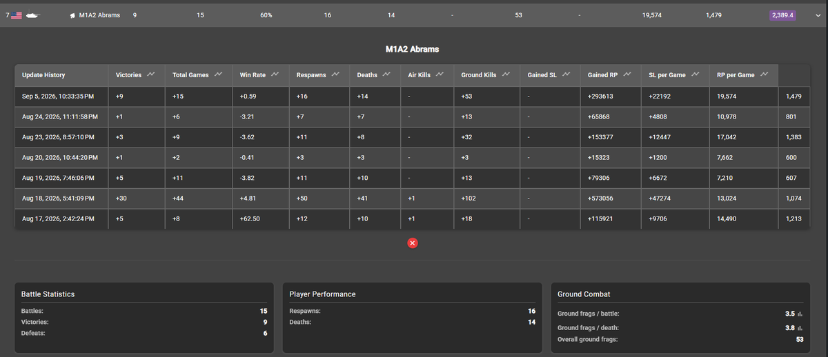The width and height of the screenshot is (828, 357).
Task: Click the Ground frags / death value 3.8
Action: tap(790, 328)
